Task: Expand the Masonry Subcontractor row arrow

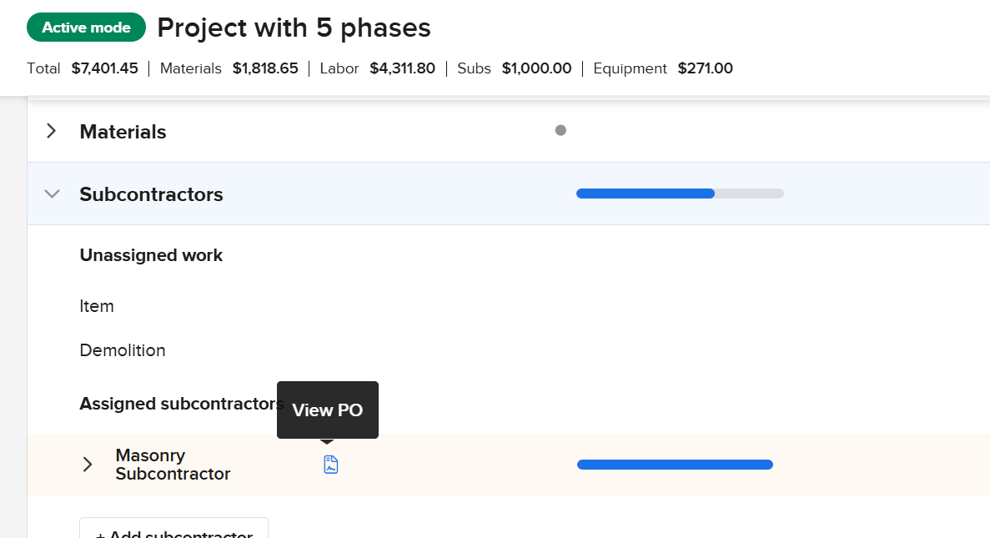Action: [88, 465]
